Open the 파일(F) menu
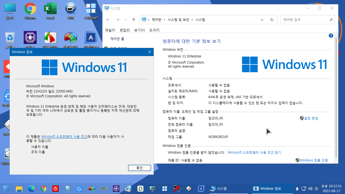The width and height of the screenshot is (345, 194). coord(110,30)
